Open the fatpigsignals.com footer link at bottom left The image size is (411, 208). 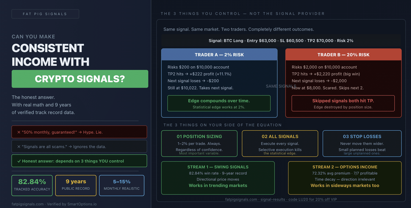(28, 204)
